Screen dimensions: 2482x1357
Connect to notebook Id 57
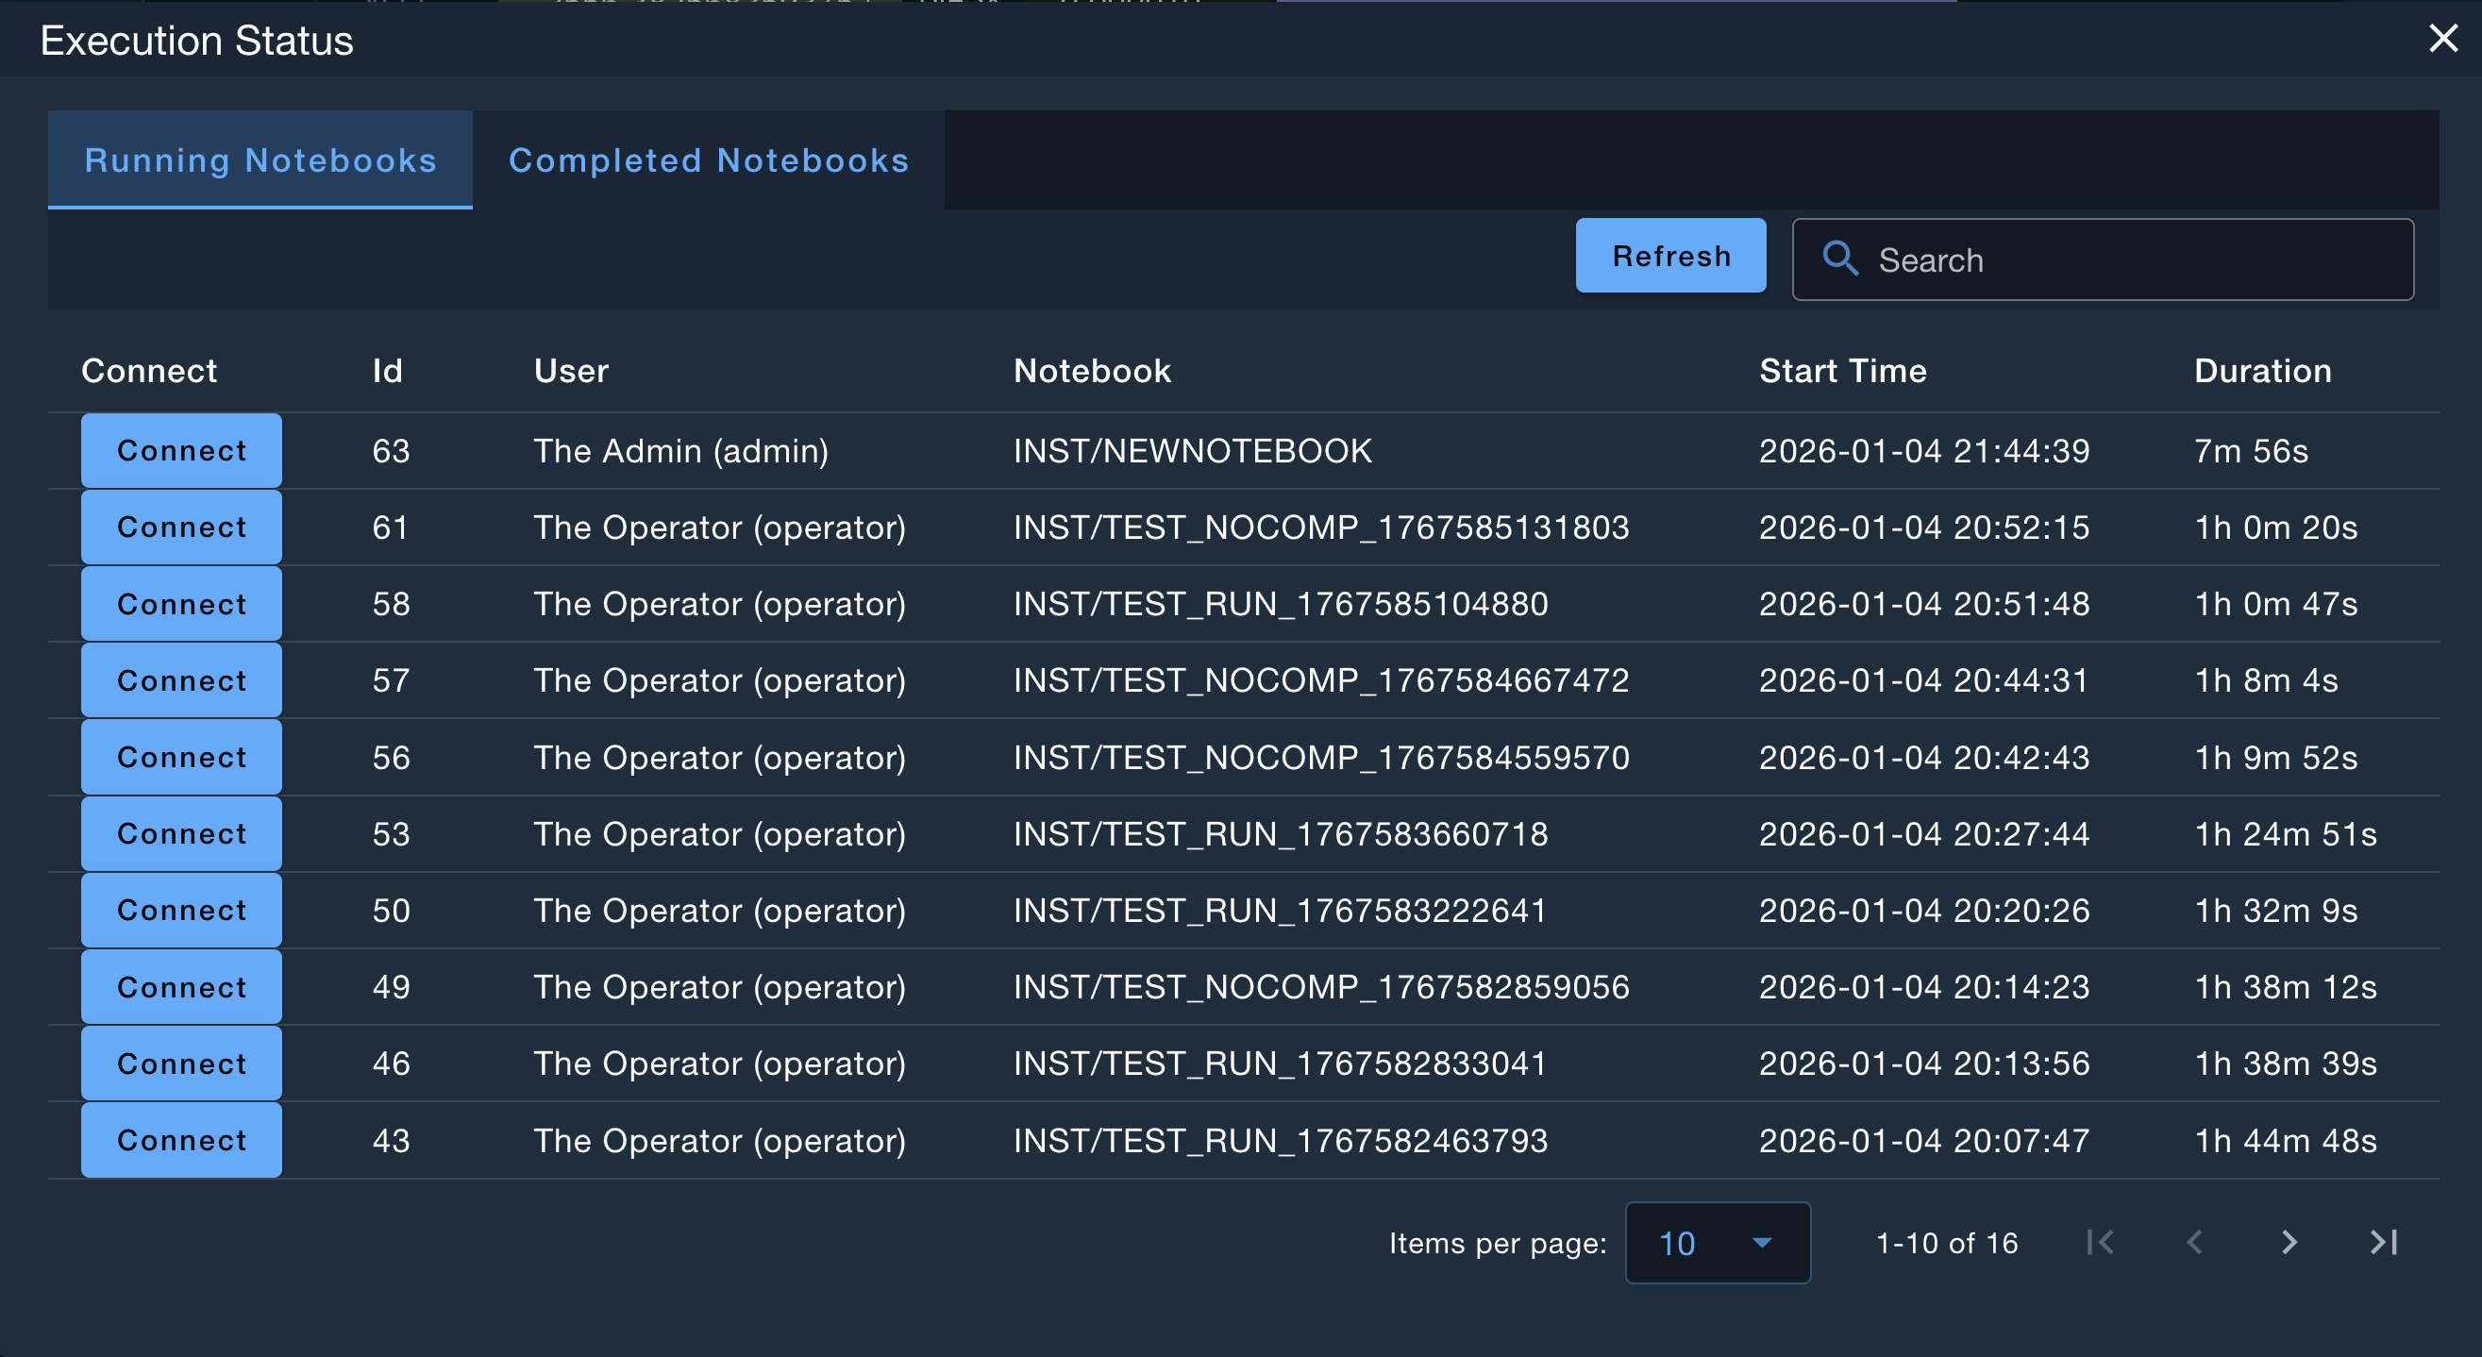tap(181, 680)
